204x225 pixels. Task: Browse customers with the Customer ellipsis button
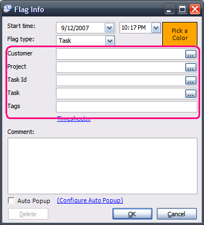coord(191,54)
